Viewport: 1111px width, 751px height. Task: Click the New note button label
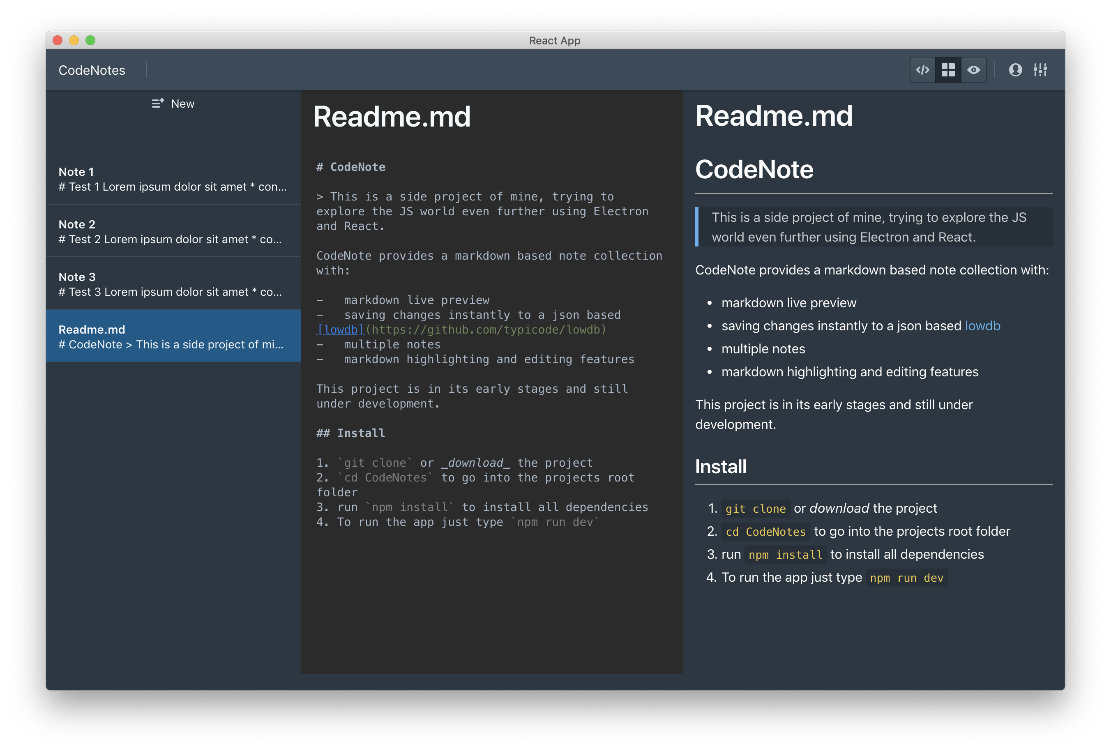[182, 104]
